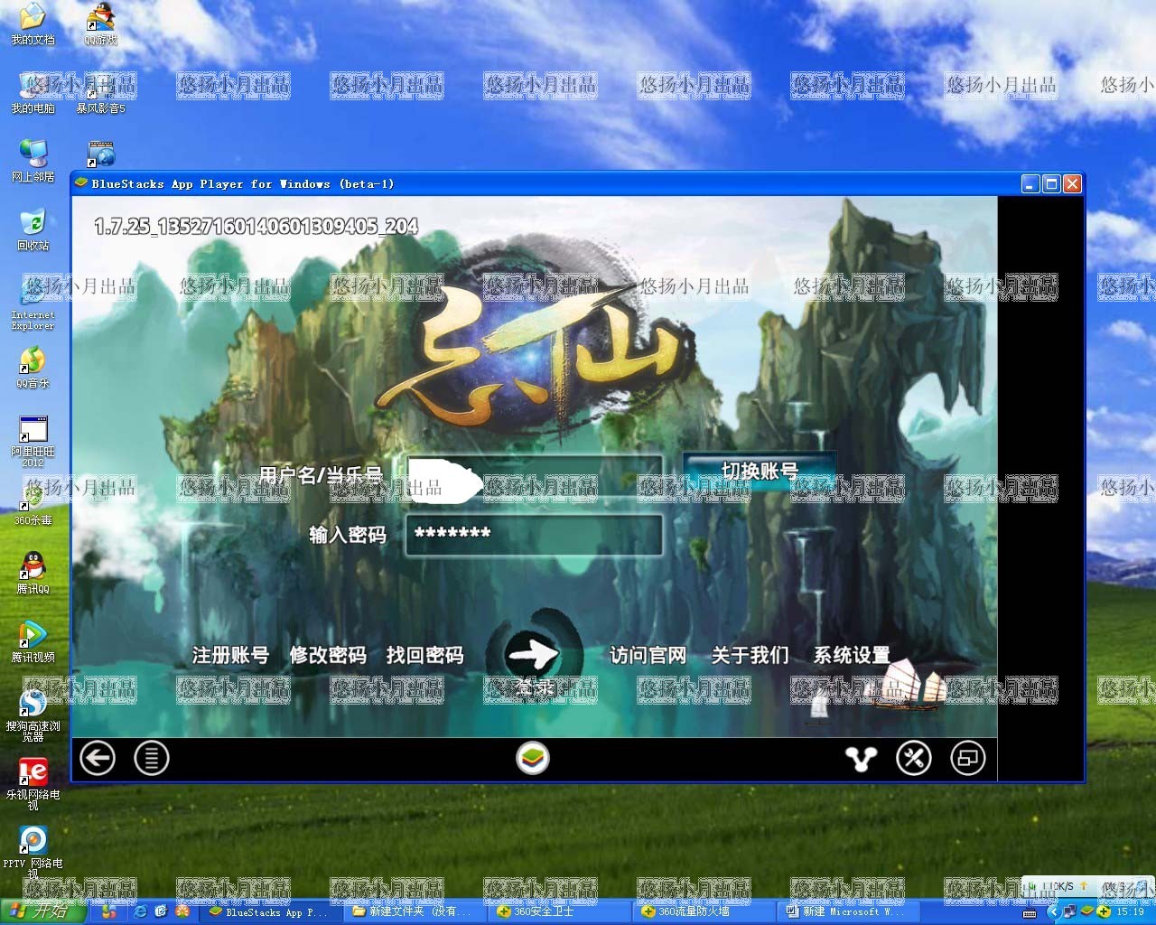Select Internet Explorer desktop icon
The image size is (1156, 925).
pyautogui.click(x=33, y=304)
